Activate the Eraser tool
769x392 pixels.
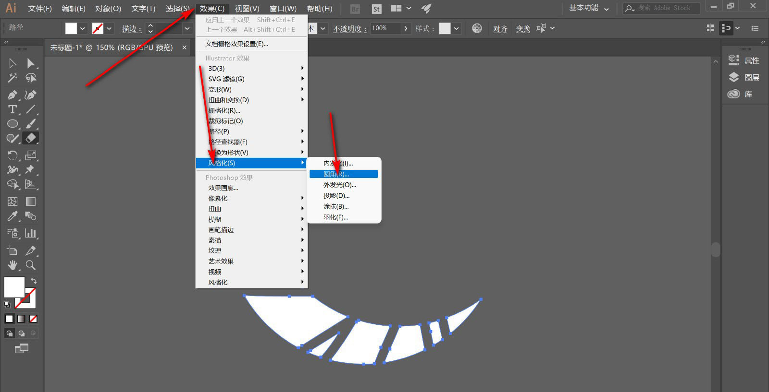[x=30, y=138]
